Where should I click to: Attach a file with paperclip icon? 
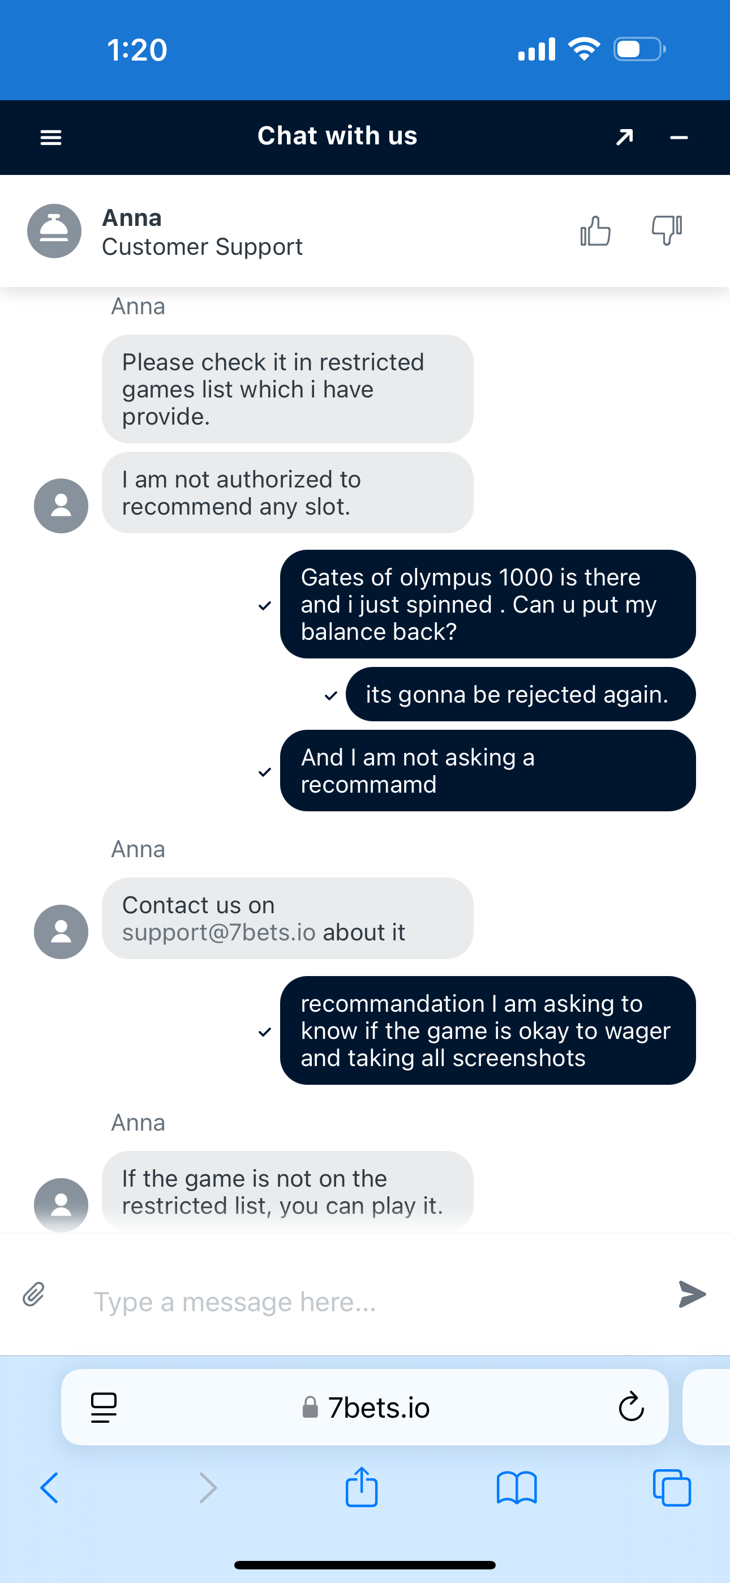[x=34, y=1294]
